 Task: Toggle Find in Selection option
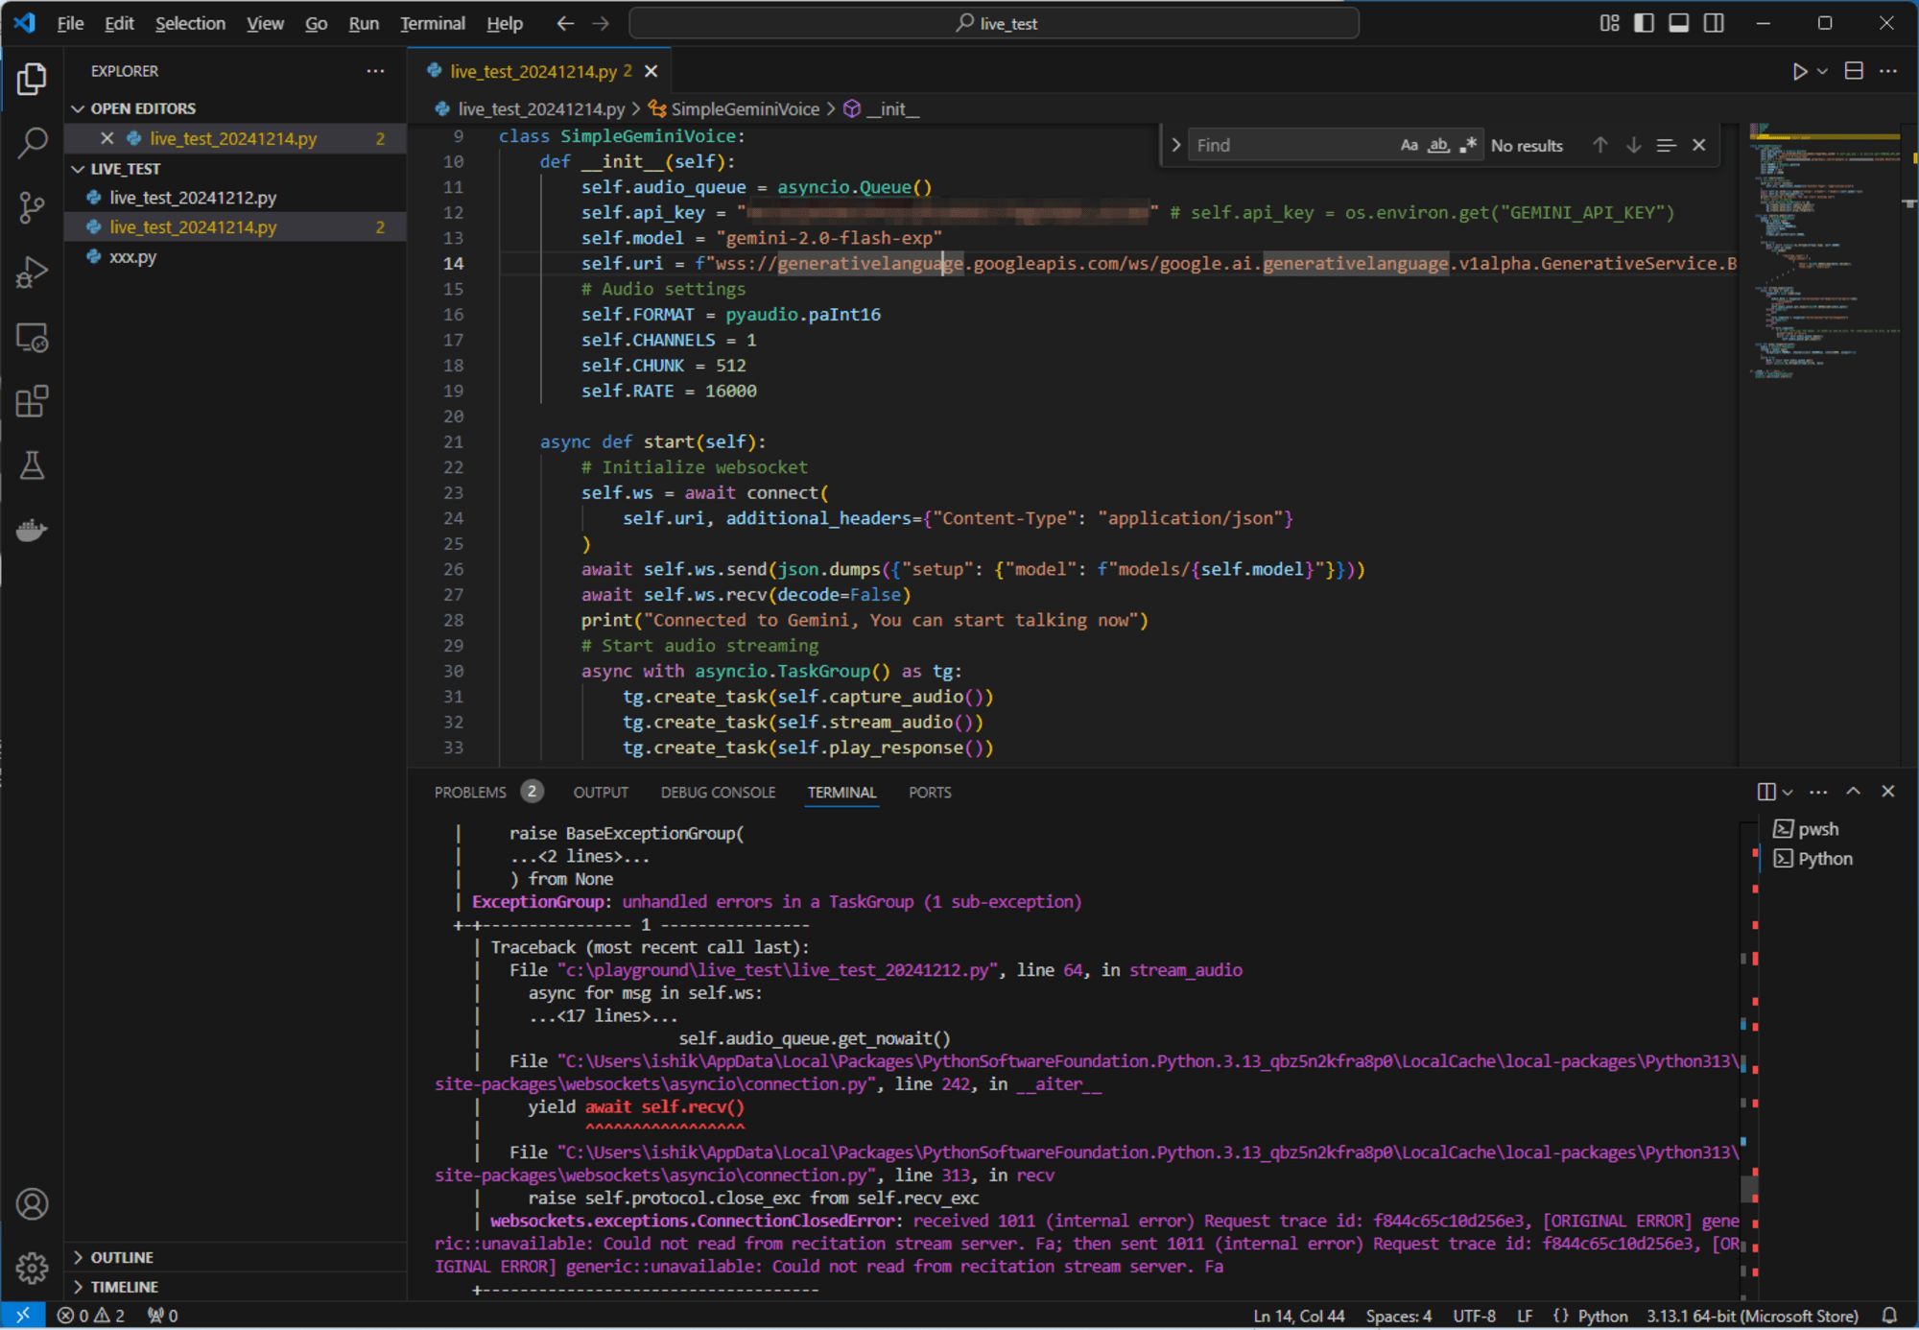pos(1666,145)
